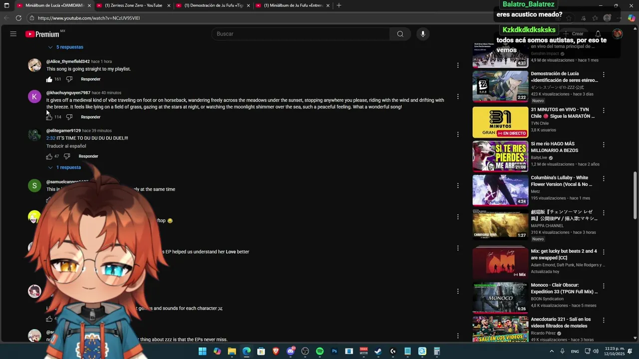Viewport: 639px width, 359px height.
Task: Open Si me río HAGO MÁS MILLONARIO thumbnail
Action: click(500, 156)
